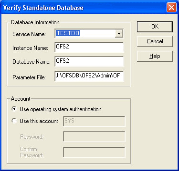Click the Password field
The height and width of the screenshot is (171, 179).
pos(94,136)
